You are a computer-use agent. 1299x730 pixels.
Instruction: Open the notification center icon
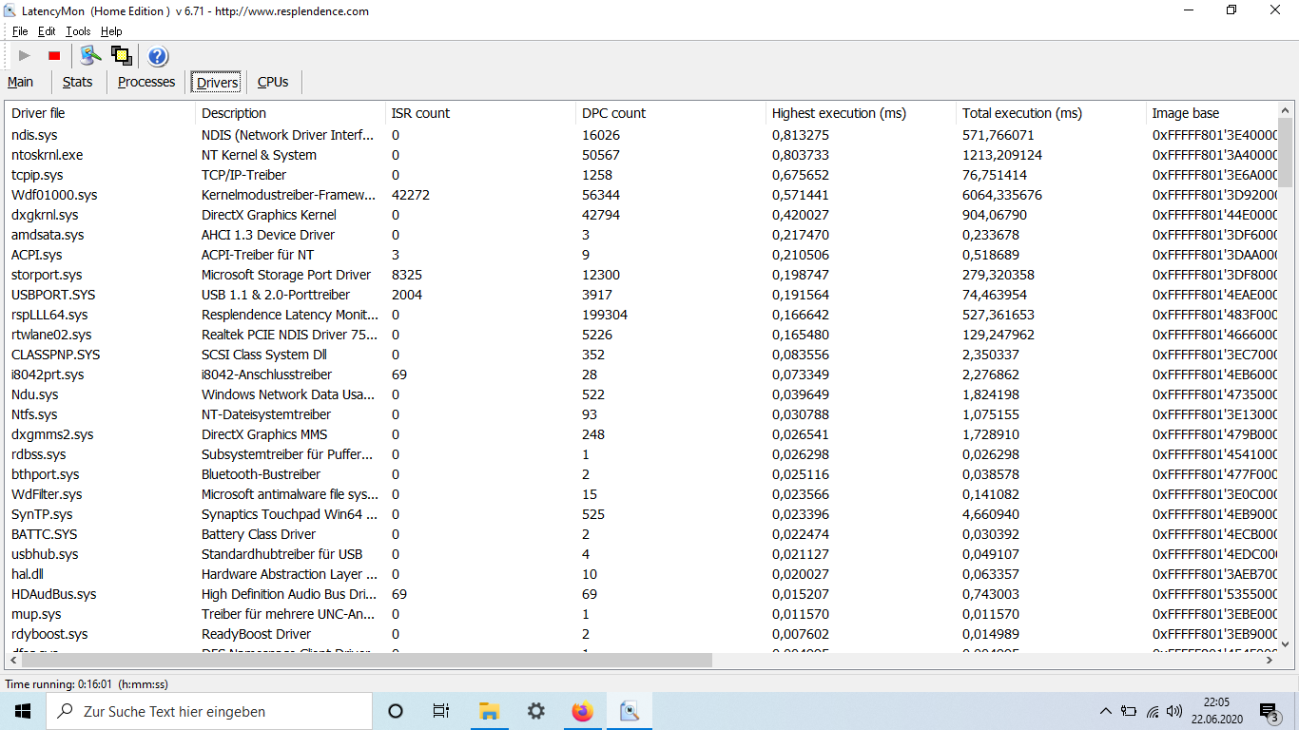point(1270,711)
